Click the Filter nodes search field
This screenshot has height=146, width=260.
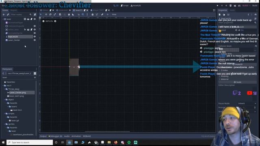pyautogui.click(x=21, y=15)
